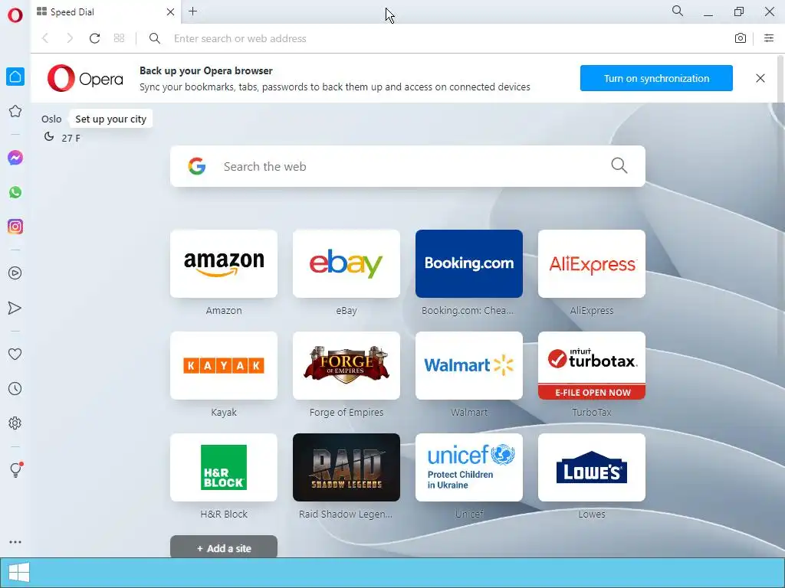Open the sidebar Home icon
Viewport: 785px width, 588px height.
[x=15, y=77]
